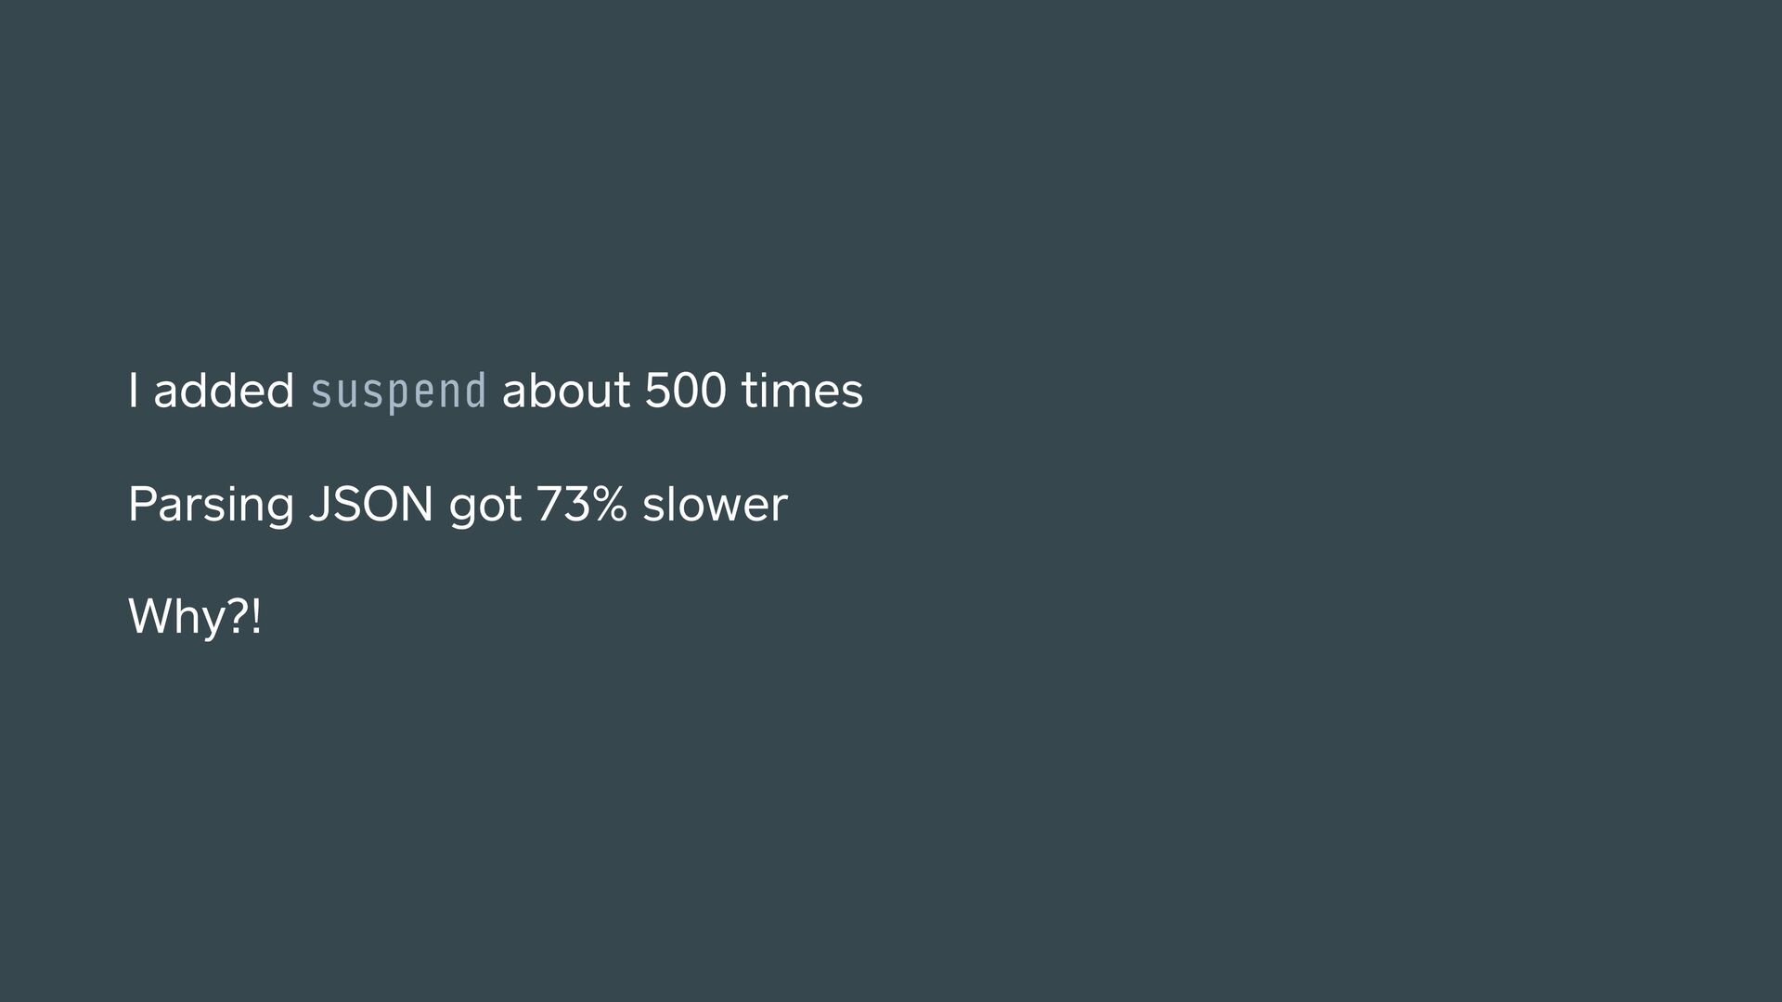Click the word "Parsing" on the second line
The height and width of the screenshot is (1002, 1782).
(211, 506)
